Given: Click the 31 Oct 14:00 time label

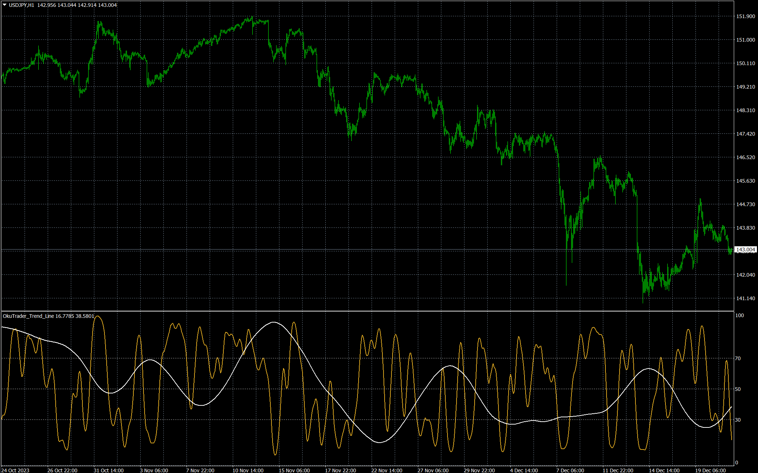Looking at the screenshot, I should click(108, 470).
